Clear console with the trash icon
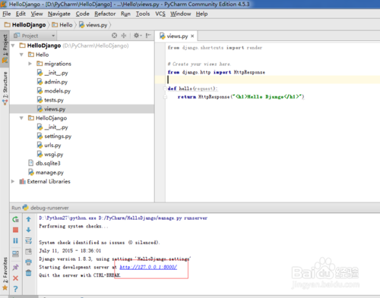The image size is (380, 298). [28, 273]
